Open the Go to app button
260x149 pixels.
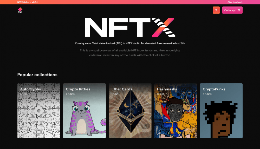click(x=232, y=10)
